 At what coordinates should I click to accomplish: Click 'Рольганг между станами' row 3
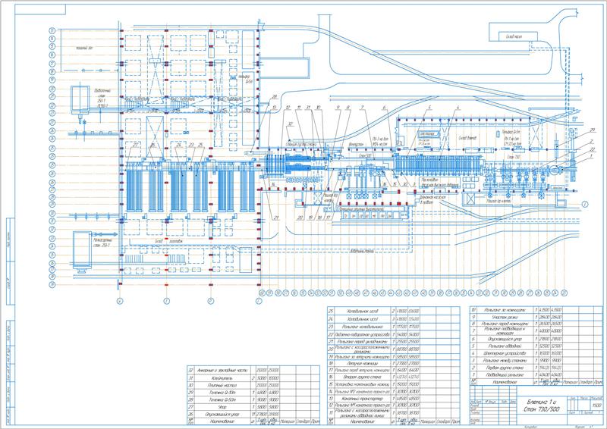click(505, 361)
